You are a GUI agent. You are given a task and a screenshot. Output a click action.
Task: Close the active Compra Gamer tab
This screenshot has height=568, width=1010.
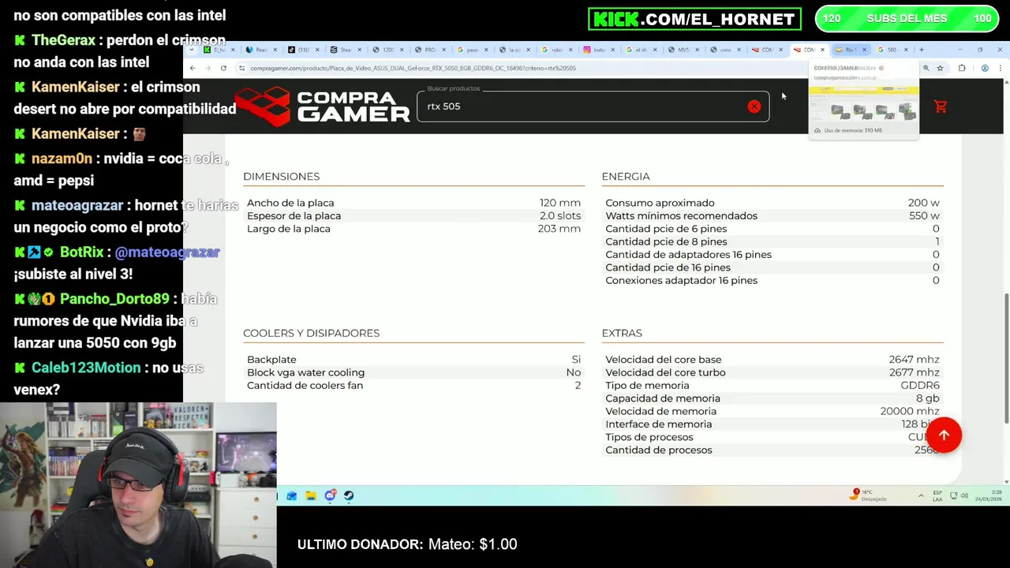click(x=822, y=50)
